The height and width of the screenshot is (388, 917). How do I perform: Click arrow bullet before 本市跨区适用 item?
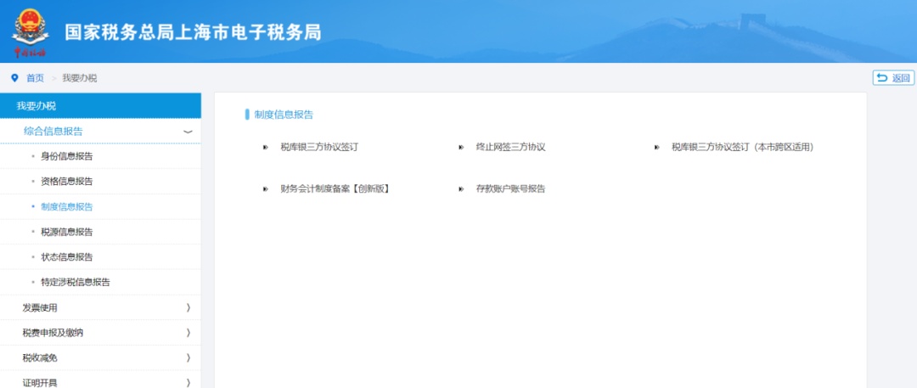[656, 148]
